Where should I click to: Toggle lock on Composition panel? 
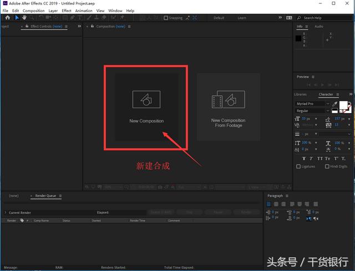click(93, 26)
